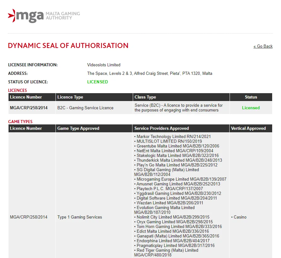Screen dimensions: 281x258
Task: Click Greentube Malta Limited provider entry
Action: pos(177,146)
